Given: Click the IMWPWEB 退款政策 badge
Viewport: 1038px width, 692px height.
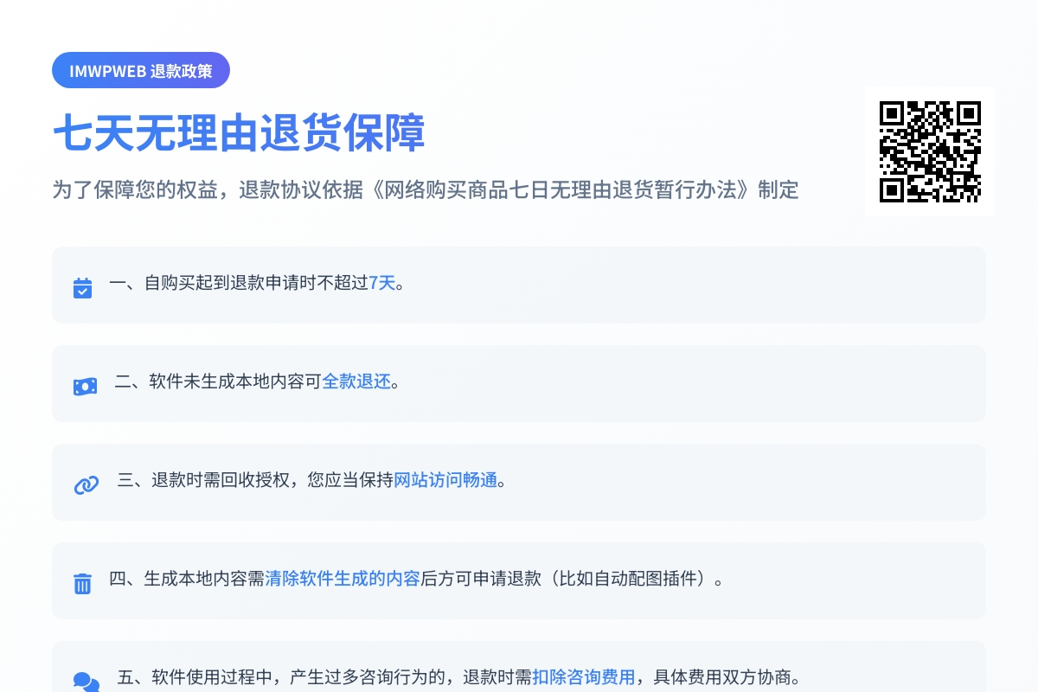Looking at the screenshot, I should tap(141, 71).
